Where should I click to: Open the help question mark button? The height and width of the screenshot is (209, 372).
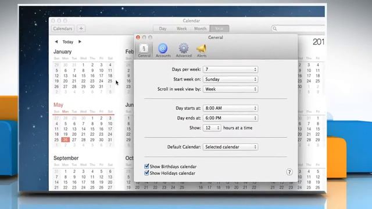pyautogui.click(x=289, y=172)
